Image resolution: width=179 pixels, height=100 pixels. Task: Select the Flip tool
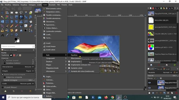coord(2,22)
